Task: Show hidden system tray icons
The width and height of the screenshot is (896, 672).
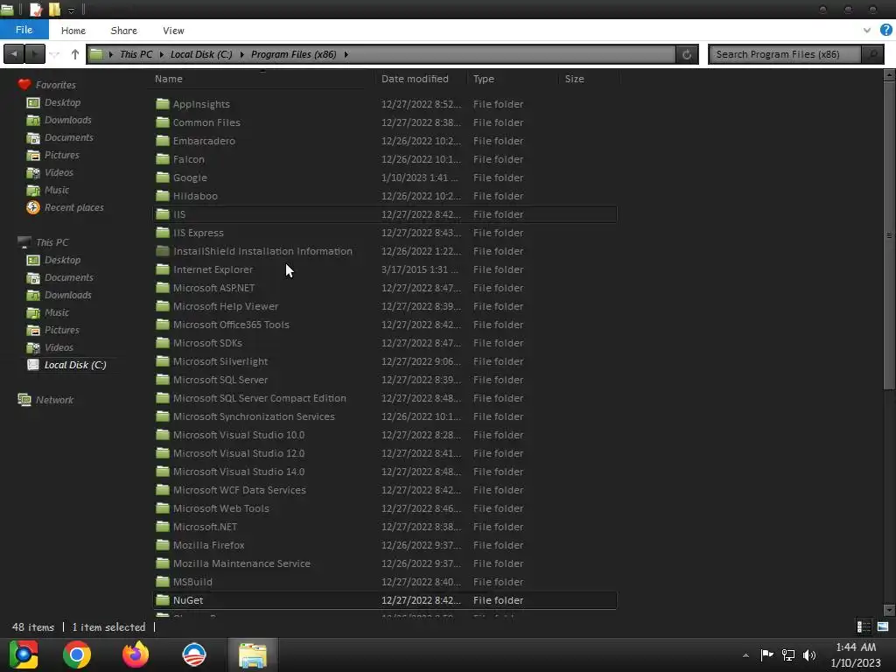Action: click(x=745, y=655)
